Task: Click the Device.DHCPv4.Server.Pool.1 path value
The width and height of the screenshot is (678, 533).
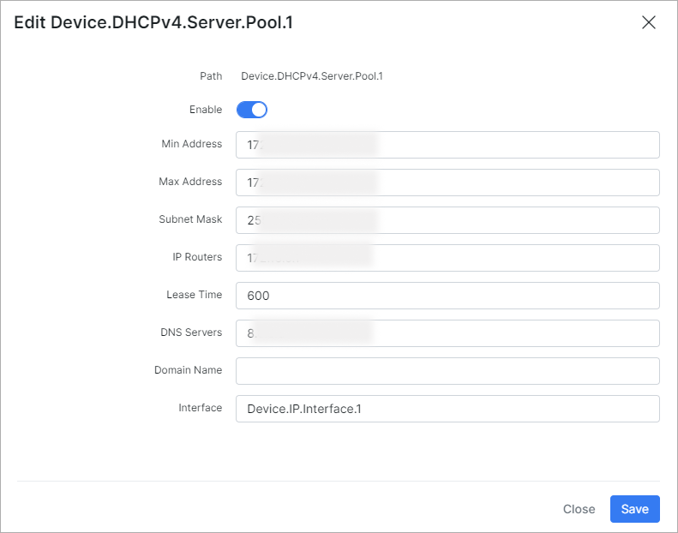Action: tap(312, 76)
